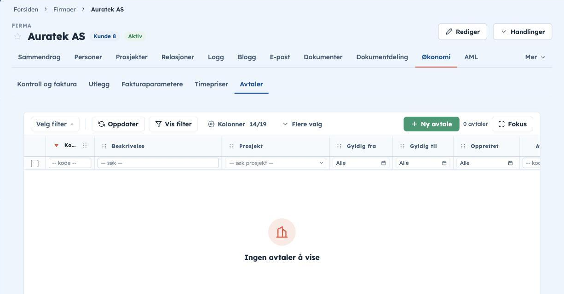Viewport: 564px width, 294px height.
Task: Navigate to Firmaer in the breadcrumb
Action: [64, 9]
